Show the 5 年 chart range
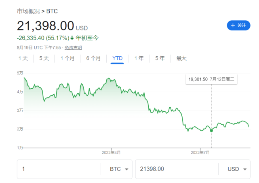Viewport: 259px width, 183px height. [160, 58]
